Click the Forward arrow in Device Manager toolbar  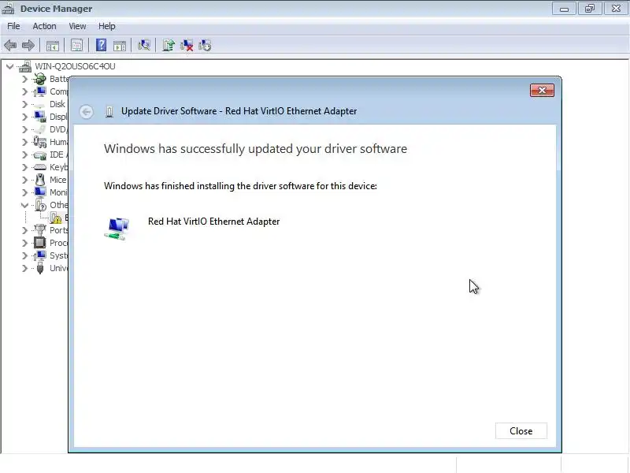tap(28, 46)
